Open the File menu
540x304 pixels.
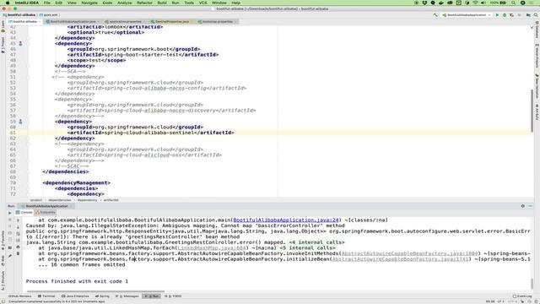point(47,3)
